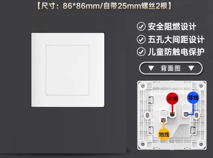Click the neutral N terminal hole on back

(186, 114)
